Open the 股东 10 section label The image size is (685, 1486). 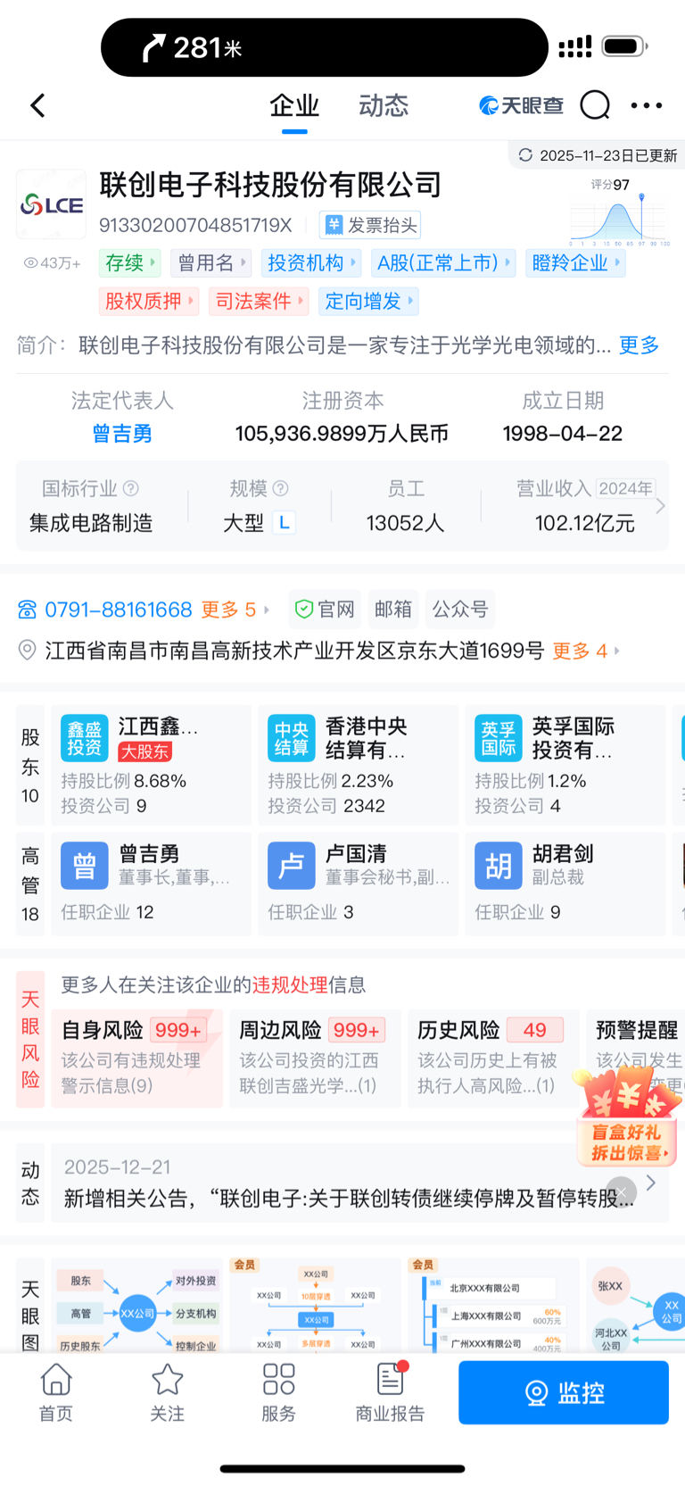pos(30,766)
